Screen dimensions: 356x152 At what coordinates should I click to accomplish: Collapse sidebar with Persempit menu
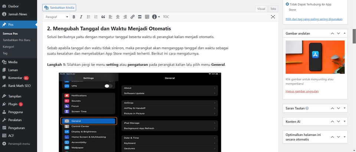tap(19, 144)
